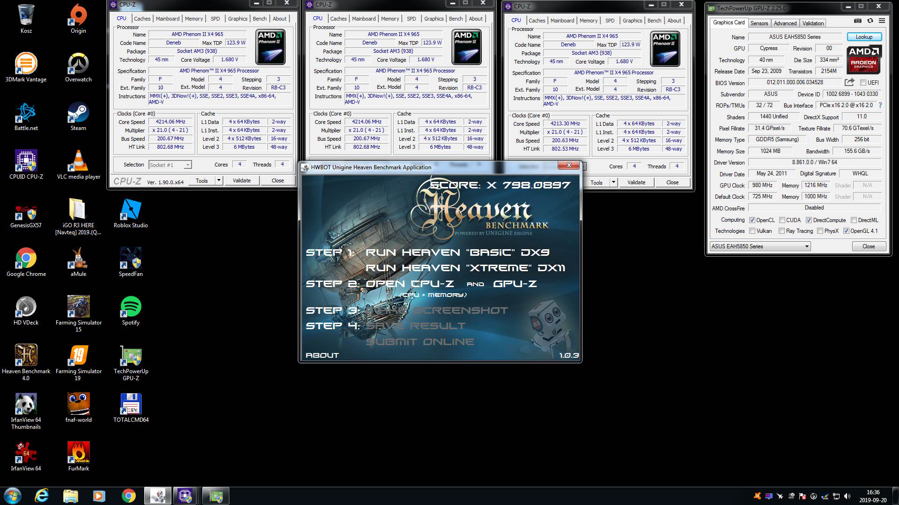
Task: Open the ASUS EAH5850 Series GPU dropdown
Action: pyautogui.click(x=760, y=246)
